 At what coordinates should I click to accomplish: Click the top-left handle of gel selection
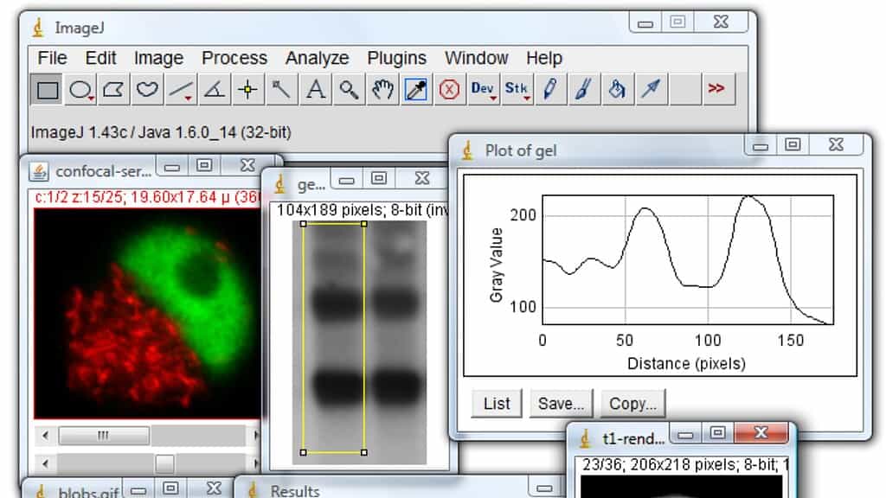[304, 224]
